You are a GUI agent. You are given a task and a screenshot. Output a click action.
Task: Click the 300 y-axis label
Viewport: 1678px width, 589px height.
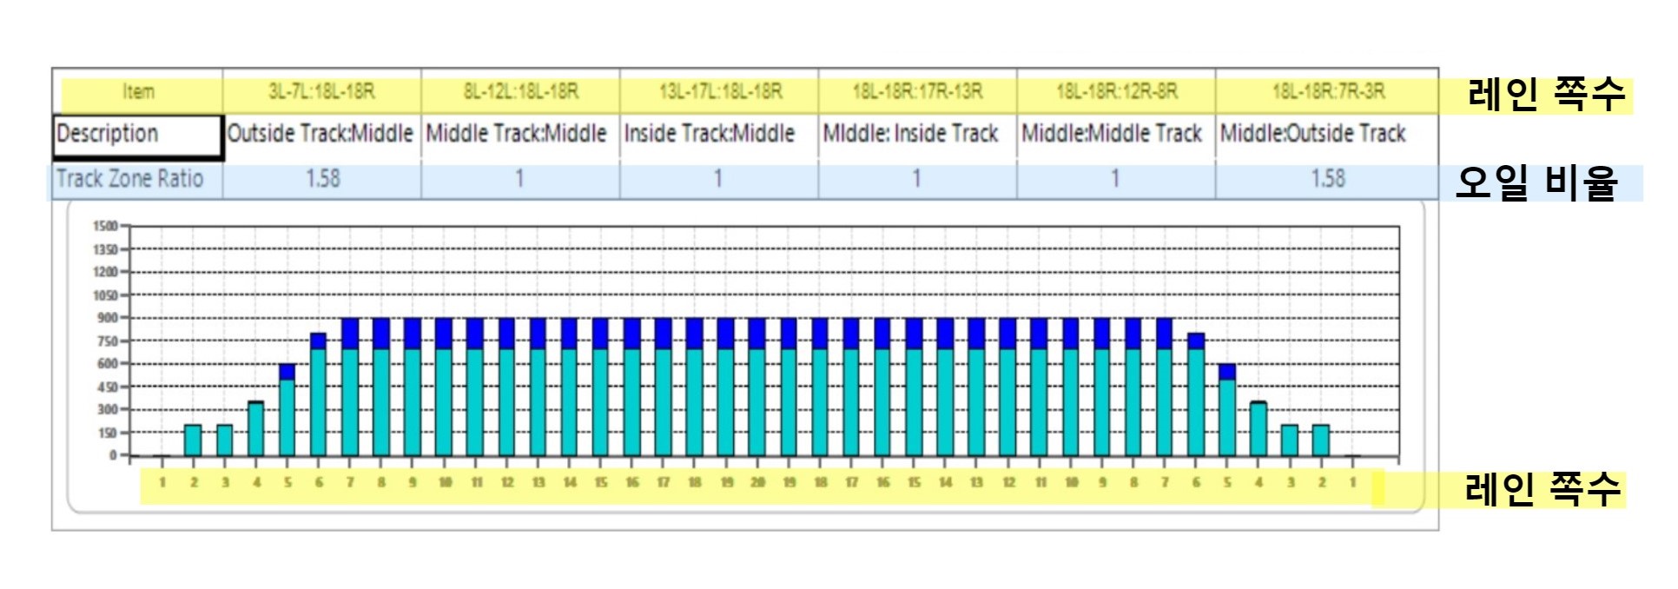(x=108, y=409)
